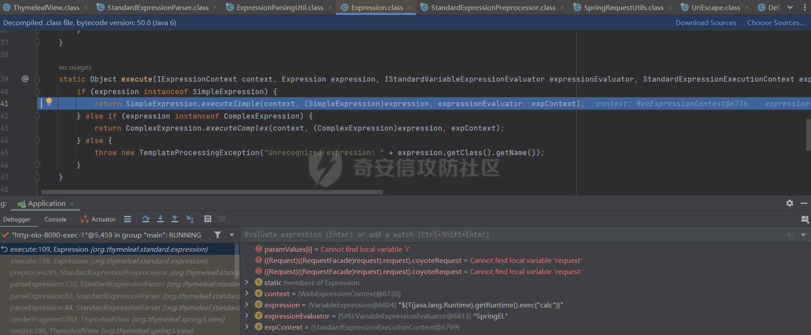Click the show execution point lines icon
This screenshot has height=335, width=811.
pyautogui.click(x=127, y=219)
